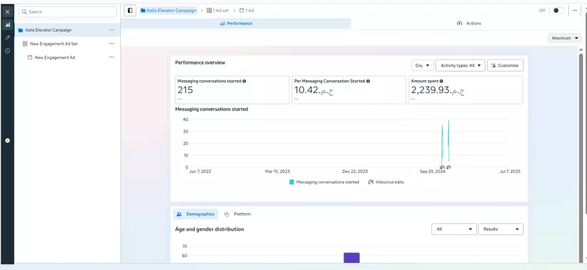Select New Engagement Ad Set row

coord(68,44)
